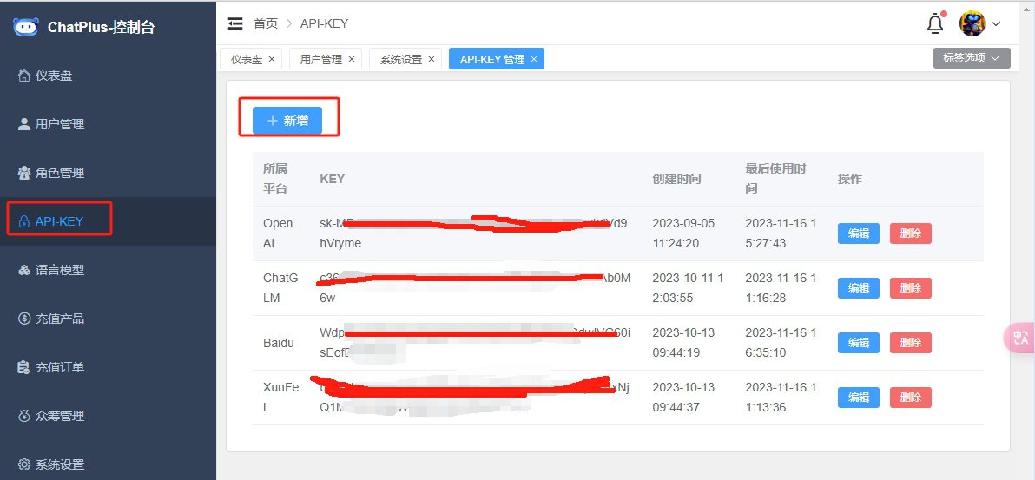Edit the OpenAI key row
Image resolution: width=1035 pixels, height=480 pixels.
point(858,233)
